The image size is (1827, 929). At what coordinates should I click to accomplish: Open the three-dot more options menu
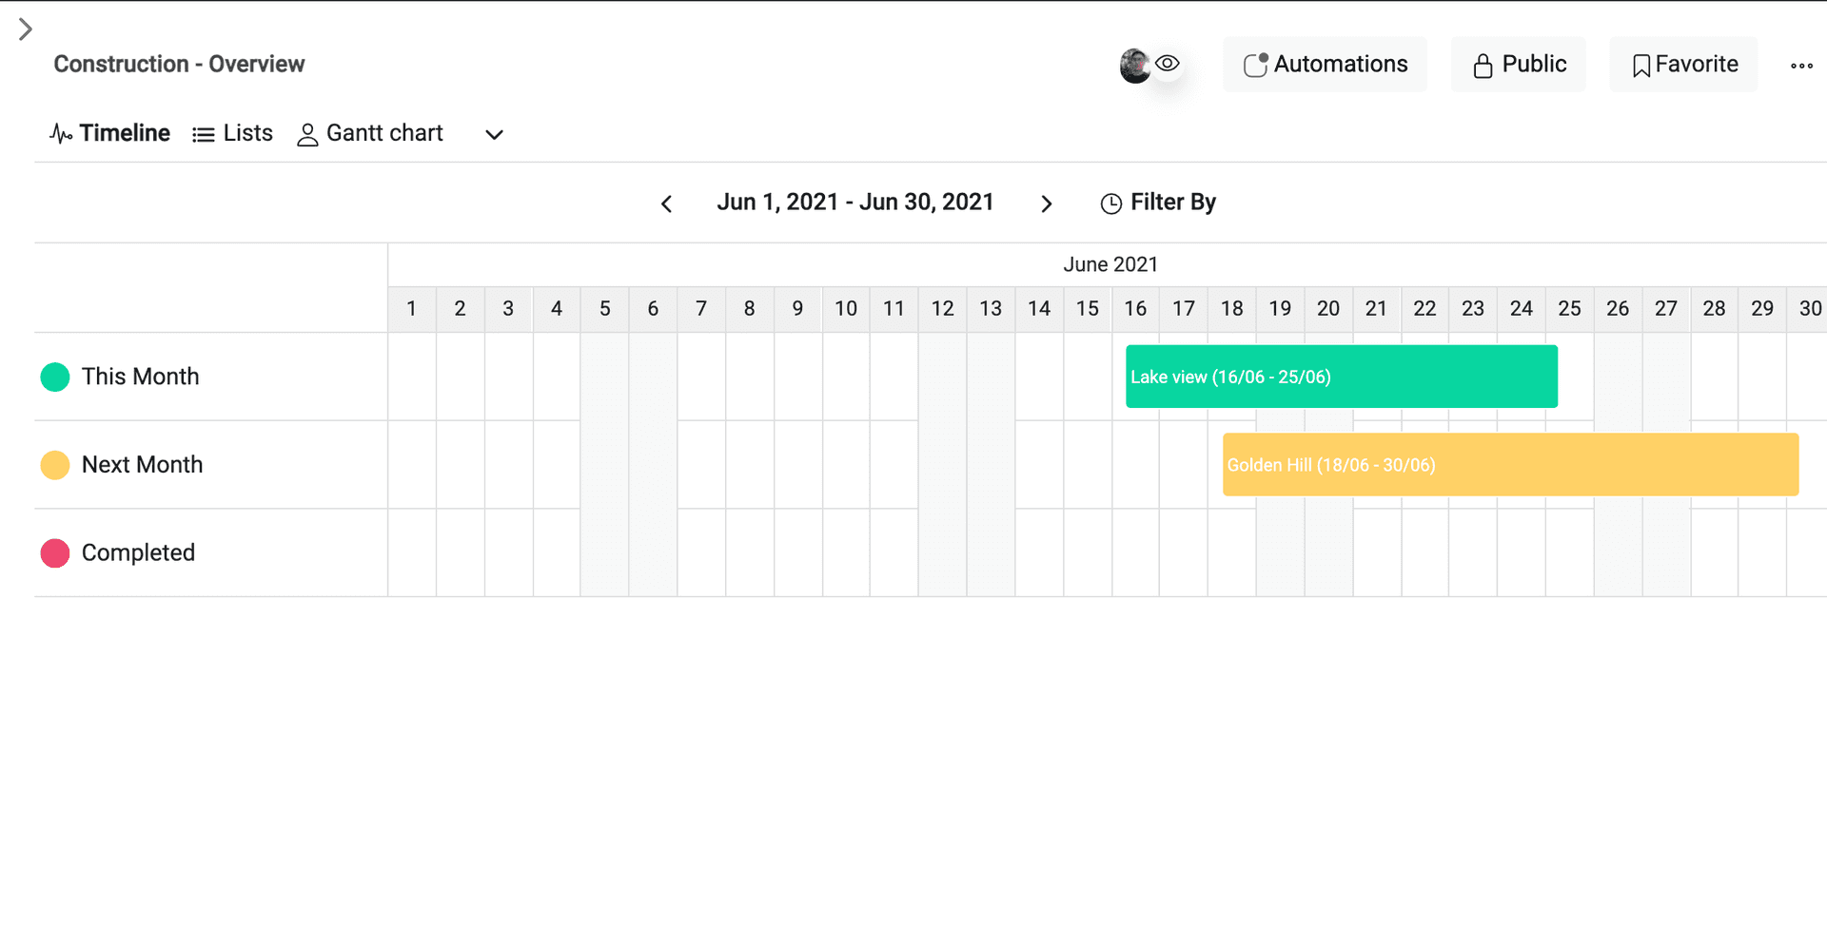coord(1800,66)
